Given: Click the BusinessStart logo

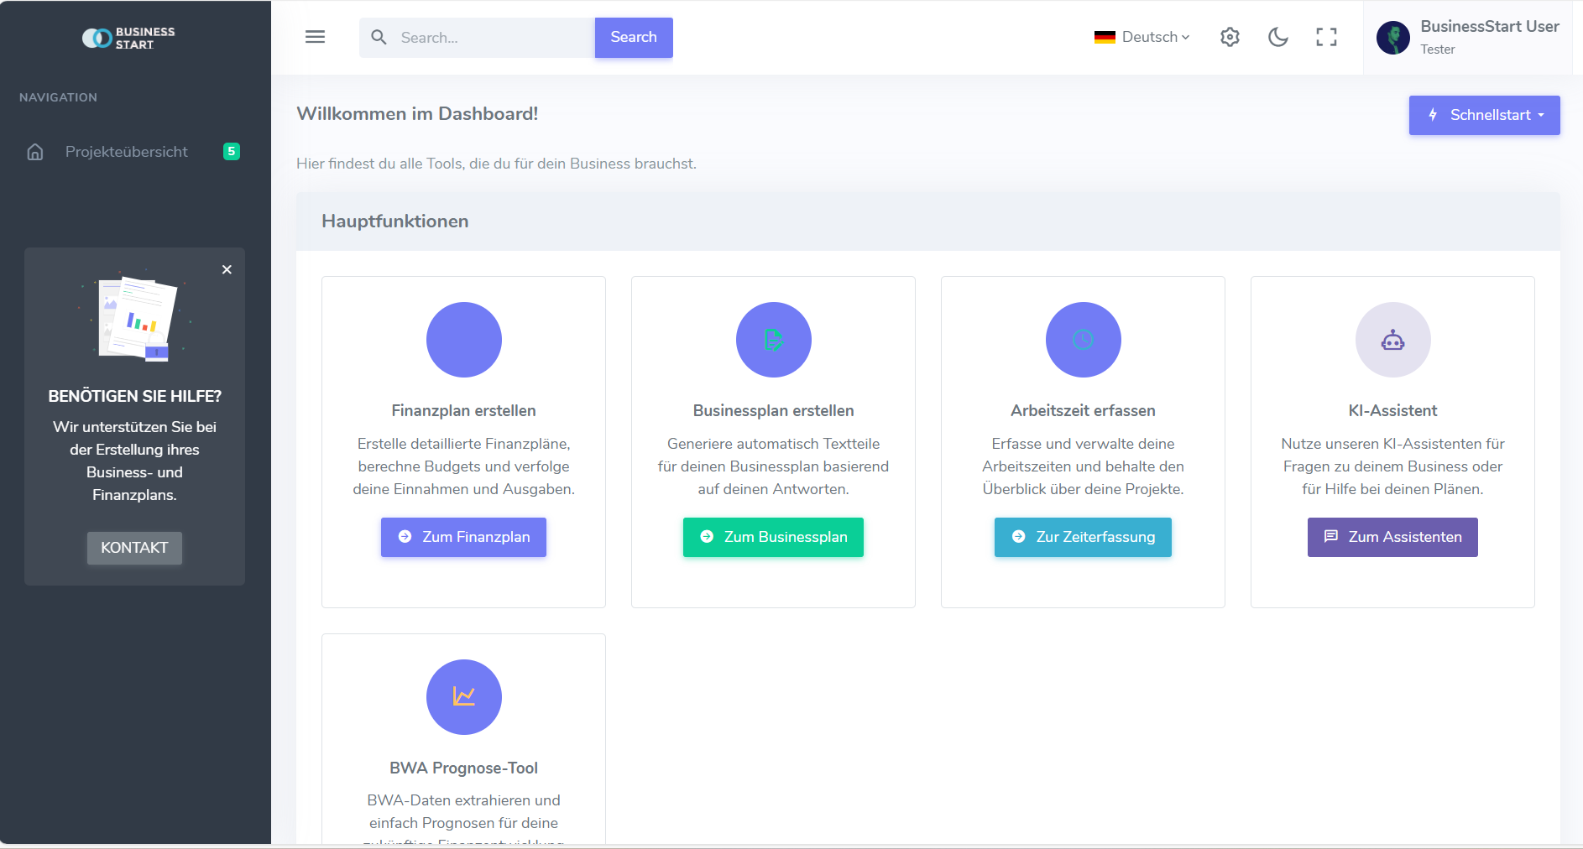Looking at the screenshot, I should pos(128,37).
